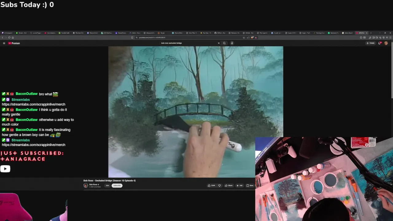
Task: Share this page via address bar share icon
Action: pyautogui.click(x=248, y=37)
